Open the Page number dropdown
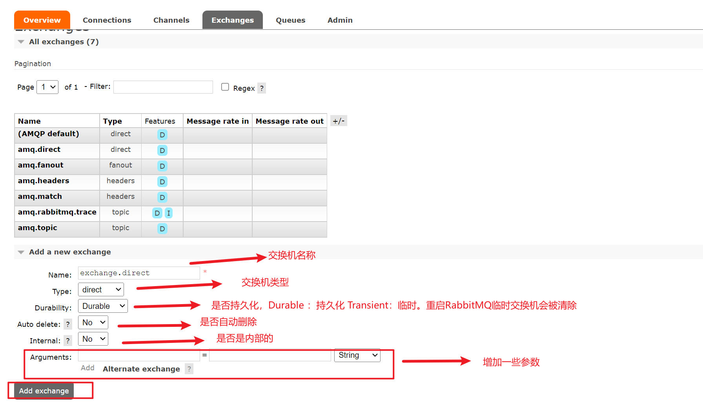Image resolution: width=703 pixels, height=402 pixels. (x=47, y=87)
